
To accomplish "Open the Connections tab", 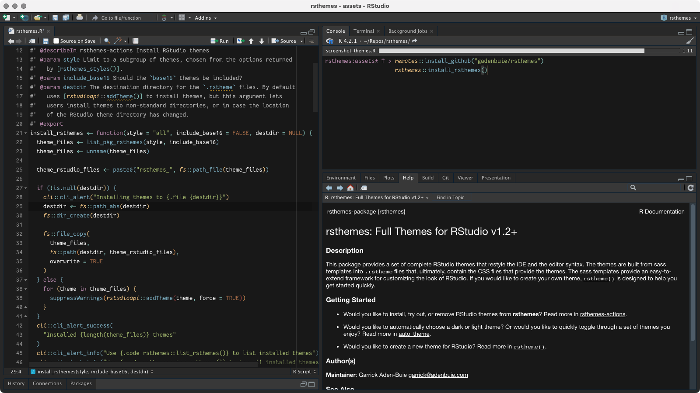I will [x=47, y=383].
